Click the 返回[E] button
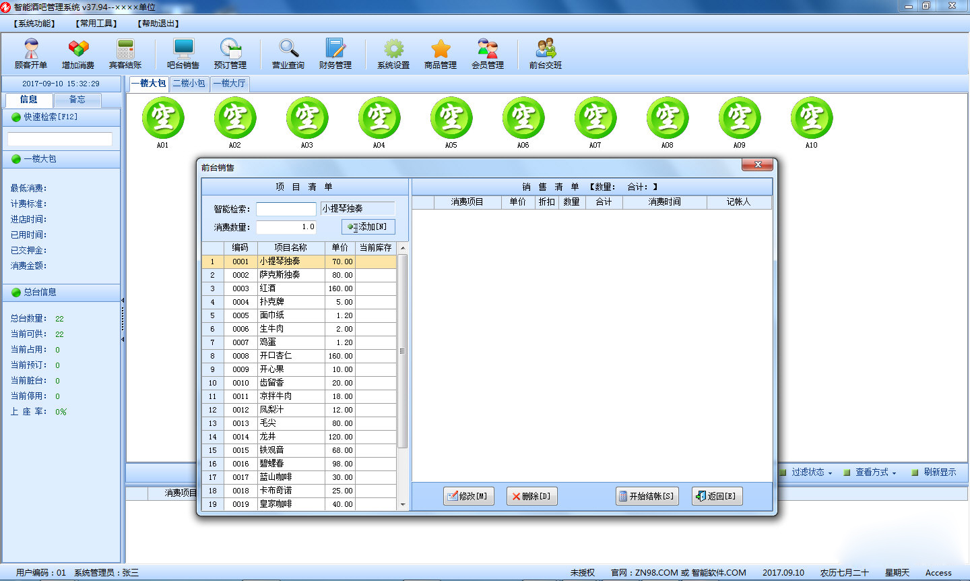This screenshot has width=970, height=581. coord(717,496)
